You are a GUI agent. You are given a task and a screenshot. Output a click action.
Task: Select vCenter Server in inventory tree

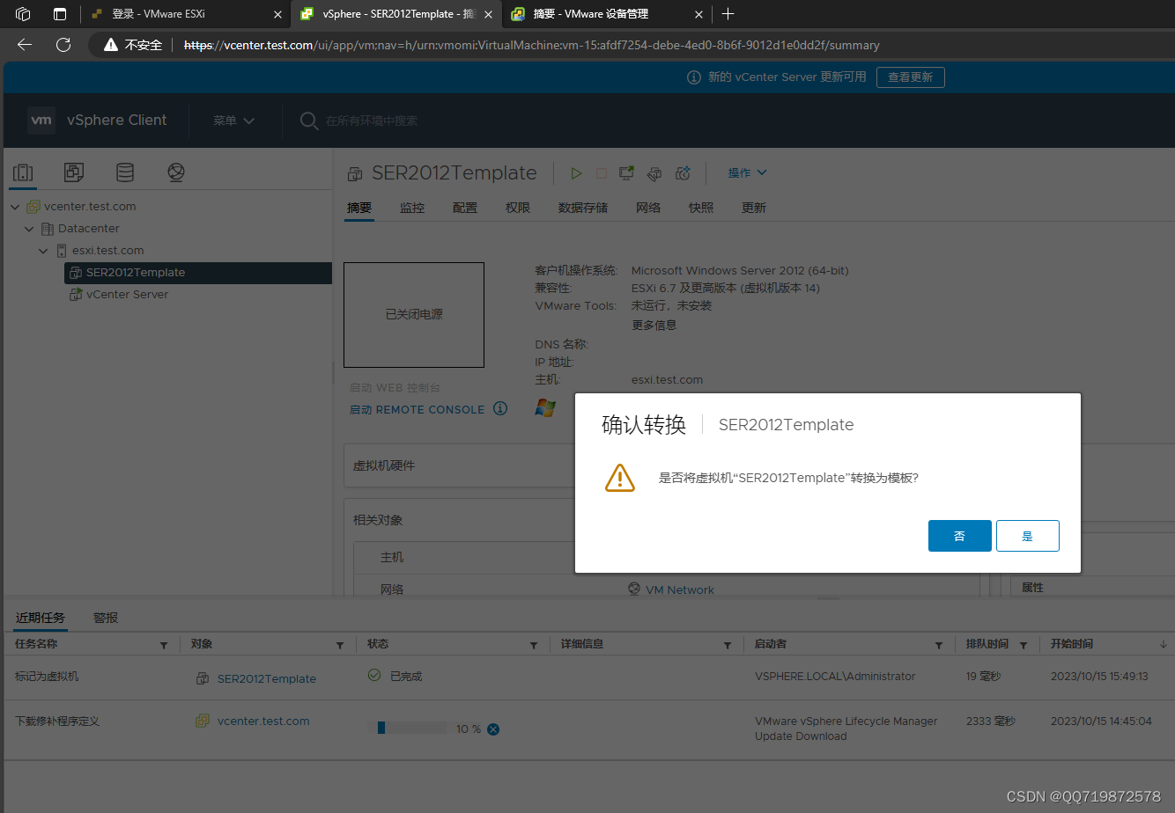pos(127,294)
